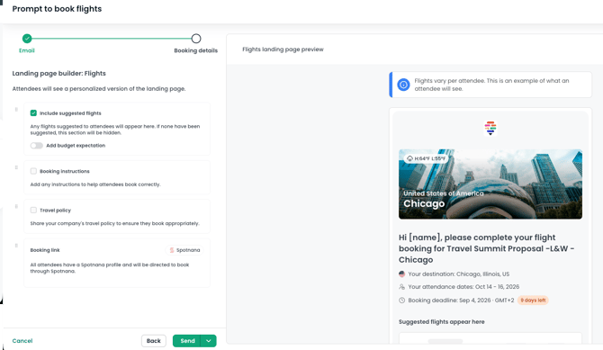Click the Send button
Viewport: 603px width, 350px height.
(x=187, y=341)
